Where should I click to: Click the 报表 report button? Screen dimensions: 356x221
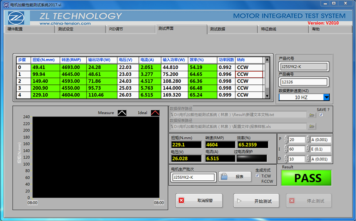(234, 177)
